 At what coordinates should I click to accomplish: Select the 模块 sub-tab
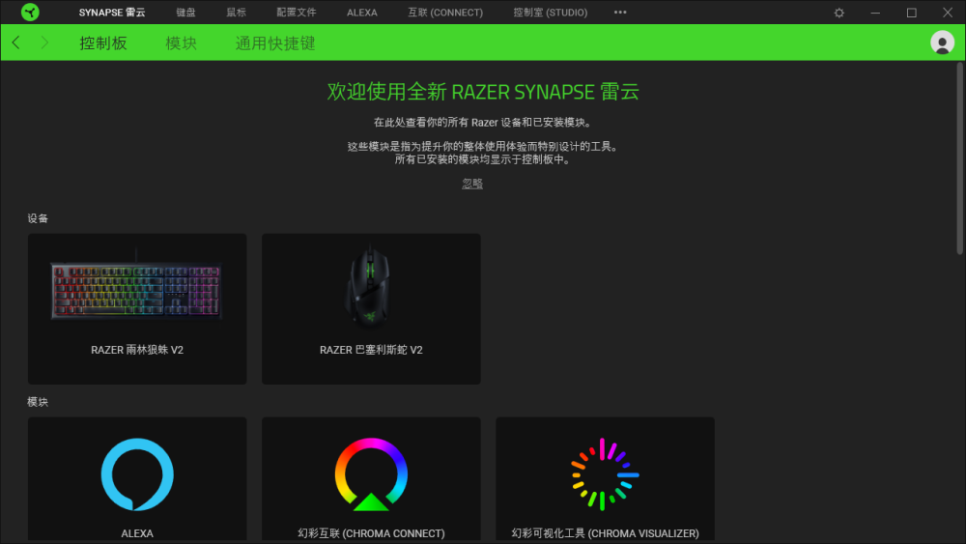181,43
